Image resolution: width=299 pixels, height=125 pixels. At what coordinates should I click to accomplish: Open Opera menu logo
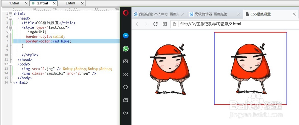(126, 13)
